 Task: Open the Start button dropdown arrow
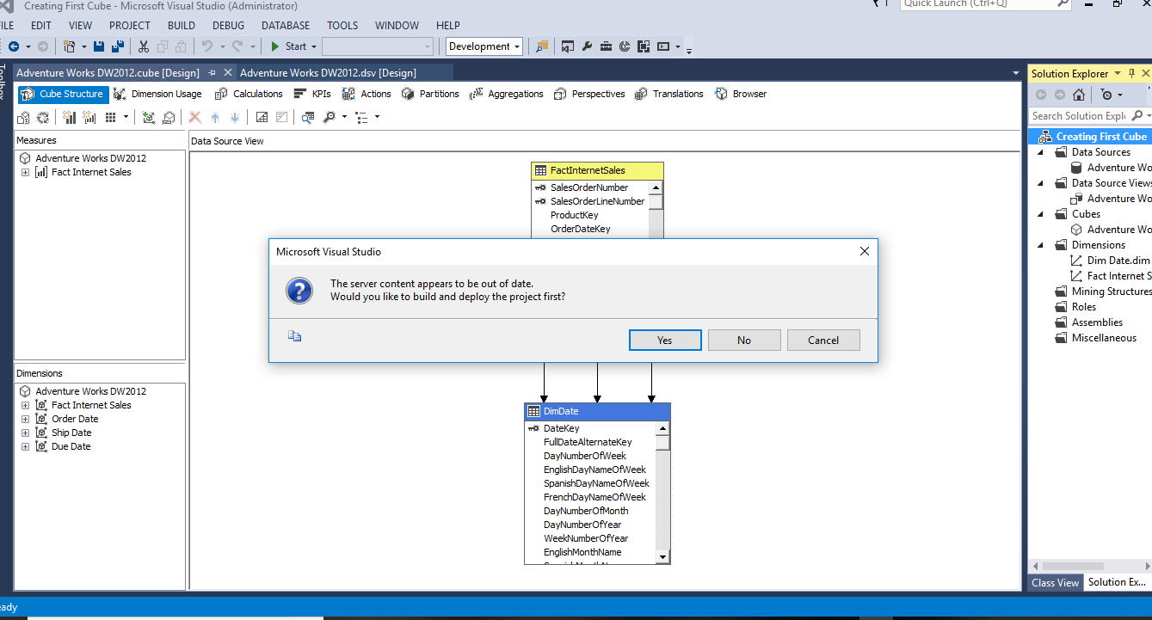click(314, 46)
